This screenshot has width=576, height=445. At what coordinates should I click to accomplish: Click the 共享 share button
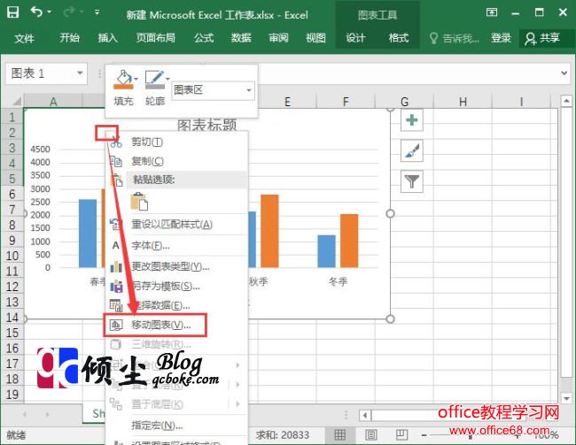point(542,38)
